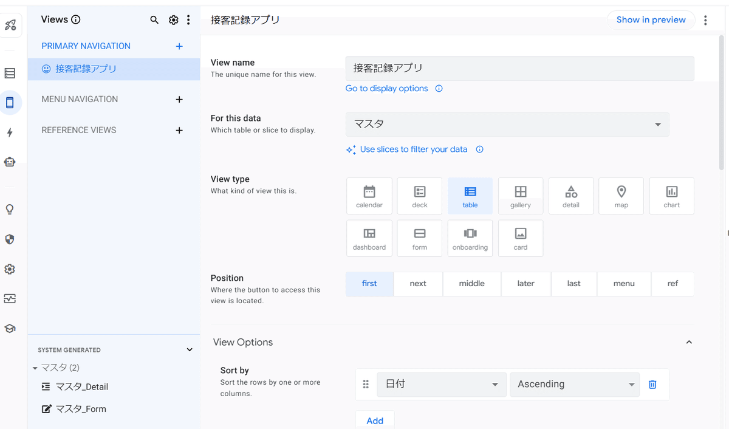
Task: Click the View name input field
Action: 520,69
